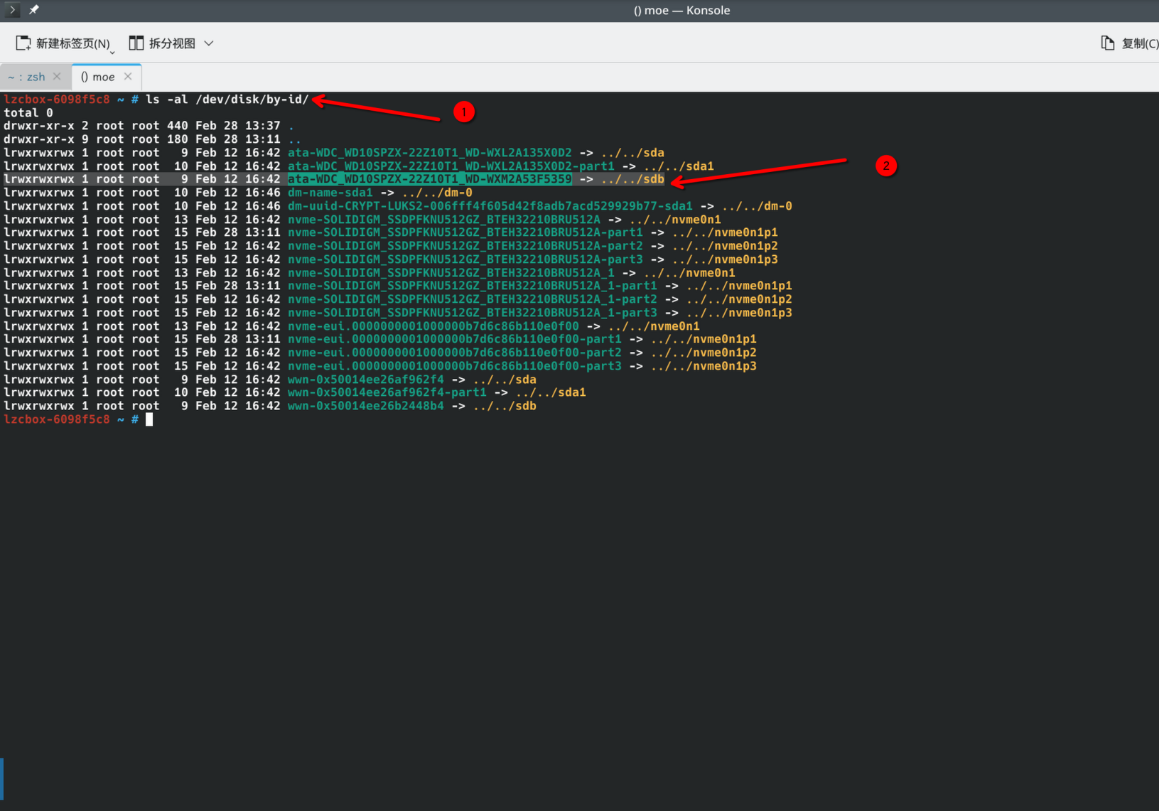Click the Copy (复制) icon
Screen dimensions: 1159x811
point(1107,43)
